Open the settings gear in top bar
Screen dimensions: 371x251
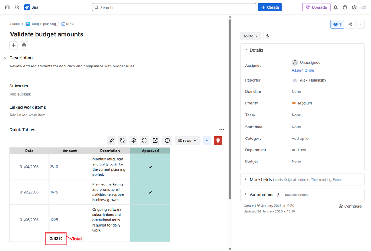354,7
